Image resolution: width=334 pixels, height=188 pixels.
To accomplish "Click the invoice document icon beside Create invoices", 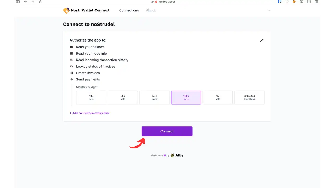I will pyautogui.click(x=71, y=73).
